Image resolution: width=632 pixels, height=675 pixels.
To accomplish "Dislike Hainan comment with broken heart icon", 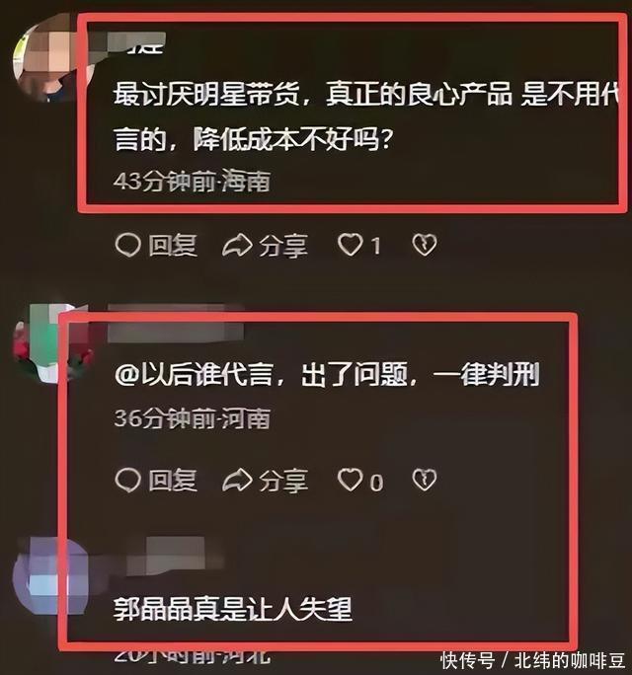I will pos(425,245).
